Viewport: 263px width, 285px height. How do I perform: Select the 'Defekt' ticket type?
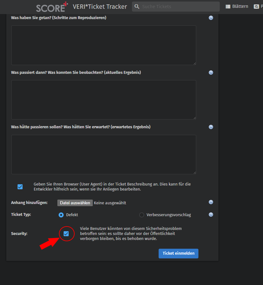click(61, 215)
